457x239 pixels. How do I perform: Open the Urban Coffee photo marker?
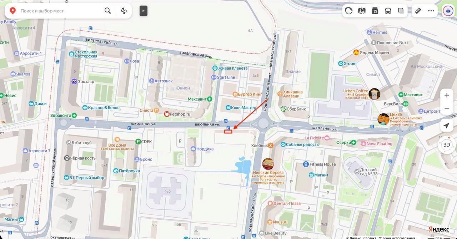(x=374, y=94)
